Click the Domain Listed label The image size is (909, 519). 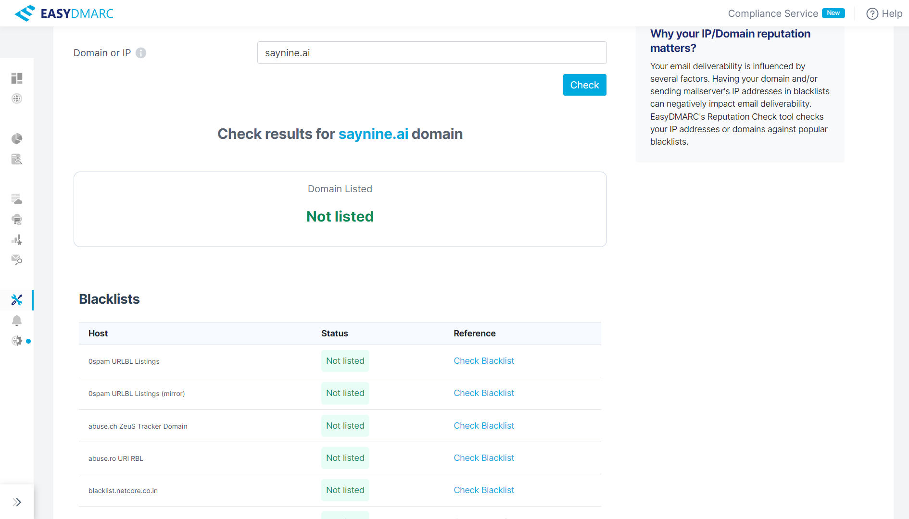pyautogui.click(x=340, y=189)
